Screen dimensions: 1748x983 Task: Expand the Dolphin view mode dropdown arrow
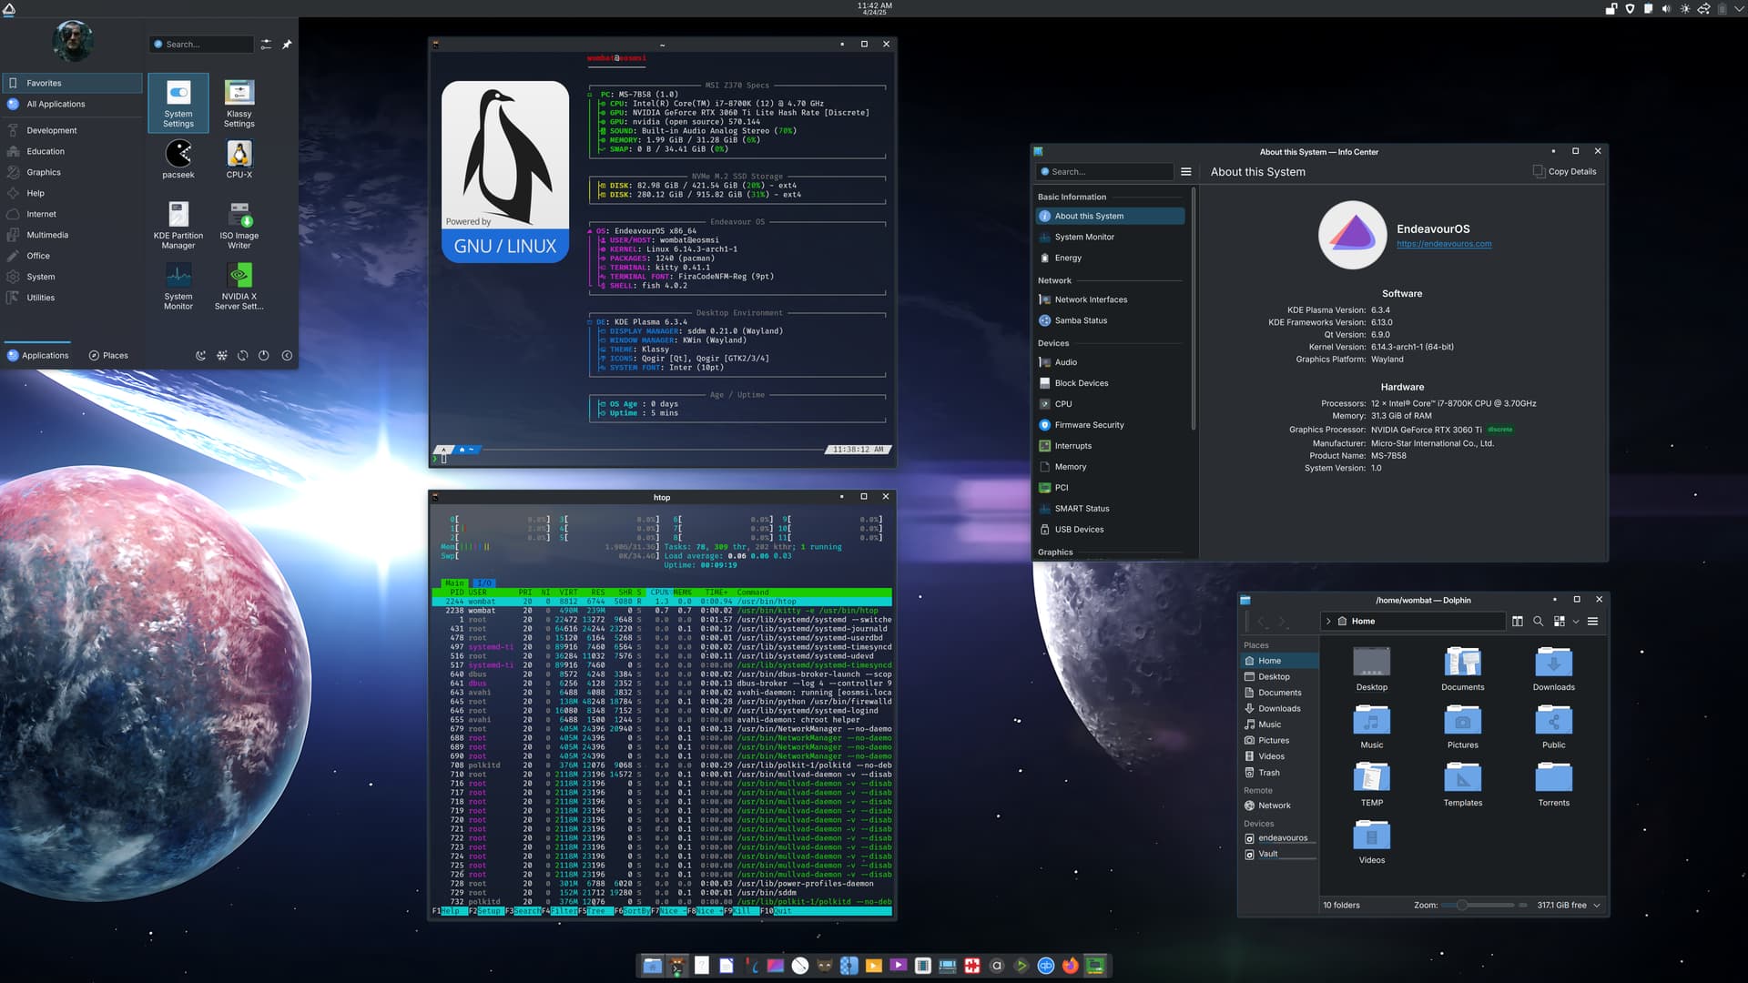click(1576, 622)
